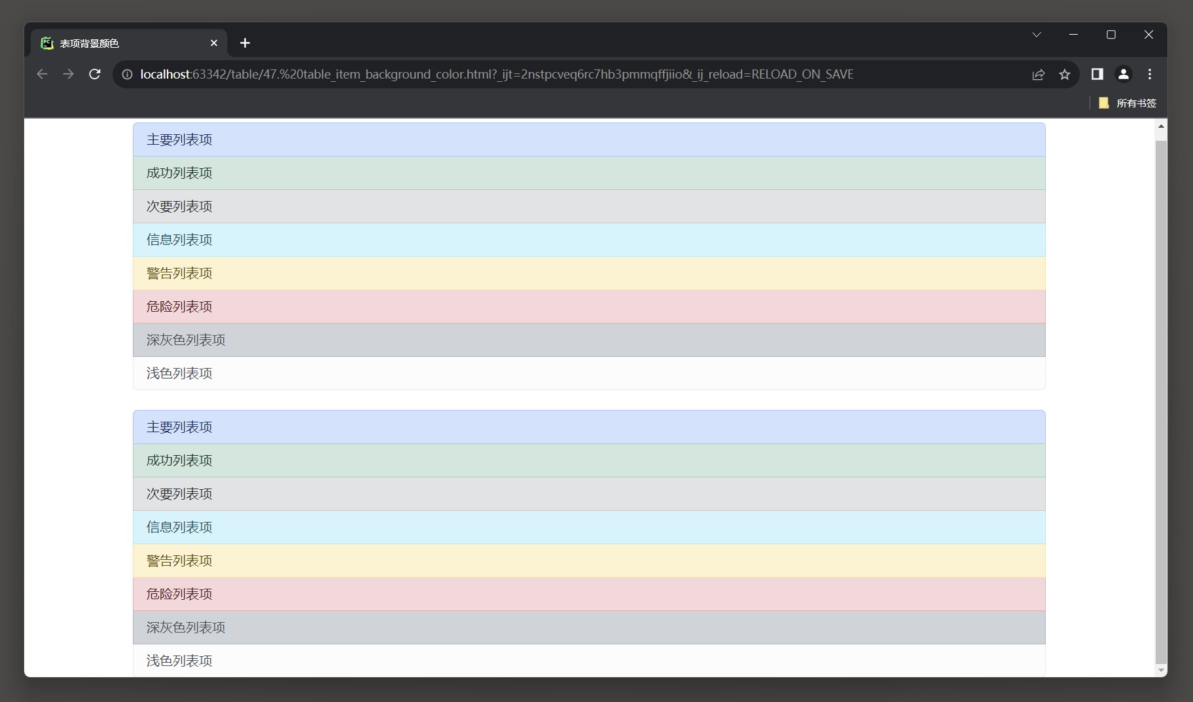Select 主要列表项 in the first list
This screenshot has width=1193, height=702.
[589, 139]
